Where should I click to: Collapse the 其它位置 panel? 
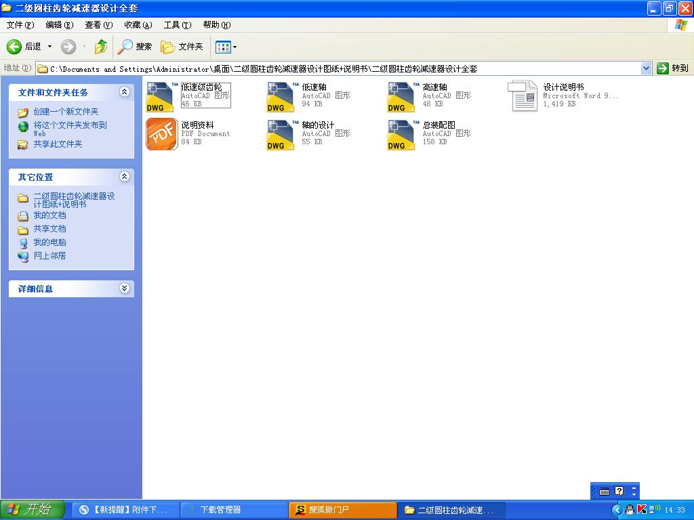click(125, 177)
